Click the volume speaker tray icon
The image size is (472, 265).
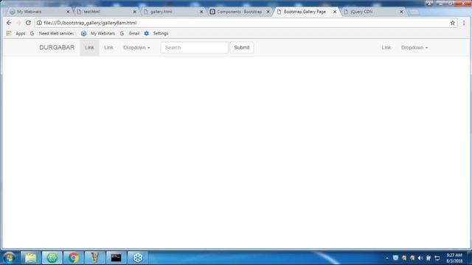coord(420,258)
